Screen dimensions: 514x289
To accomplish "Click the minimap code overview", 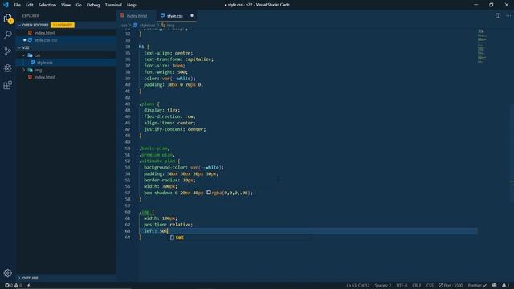I will [482, 46].
